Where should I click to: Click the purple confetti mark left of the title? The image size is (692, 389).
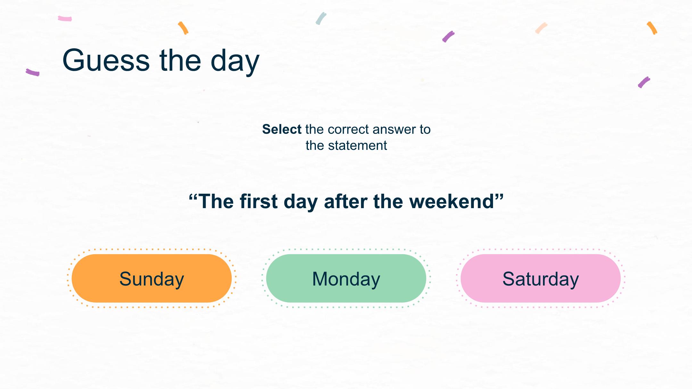click(x=33, y=72)
